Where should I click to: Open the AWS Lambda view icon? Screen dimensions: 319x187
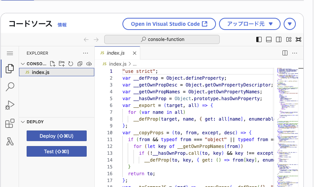coord(10,141)
